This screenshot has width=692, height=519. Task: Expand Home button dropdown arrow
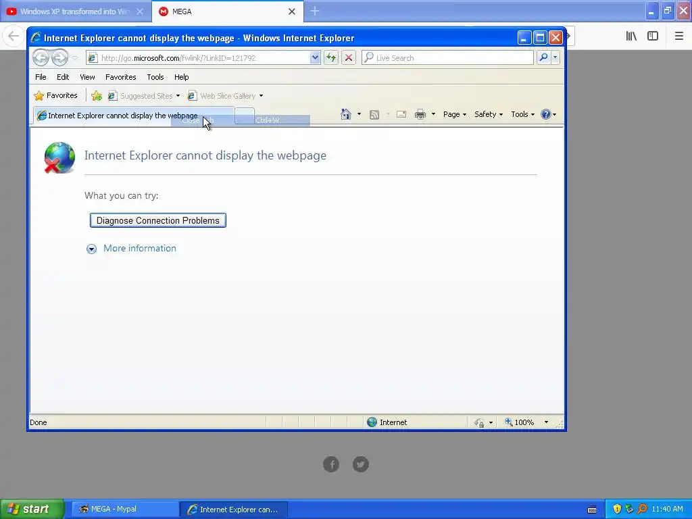359,114
